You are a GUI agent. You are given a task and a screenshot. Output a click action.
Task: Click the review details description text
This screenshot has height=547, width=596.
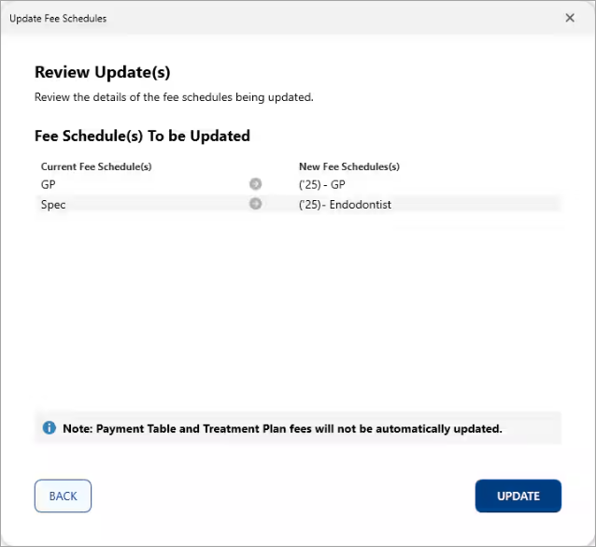pyautogui.click(x=174, y=97)
